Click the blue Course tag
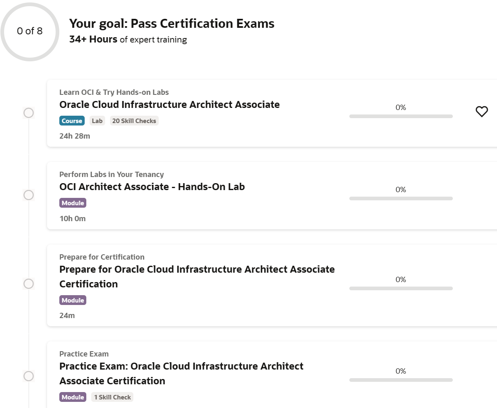The height and width of the screenshot is (408, 497). click(x=72, y=121)
